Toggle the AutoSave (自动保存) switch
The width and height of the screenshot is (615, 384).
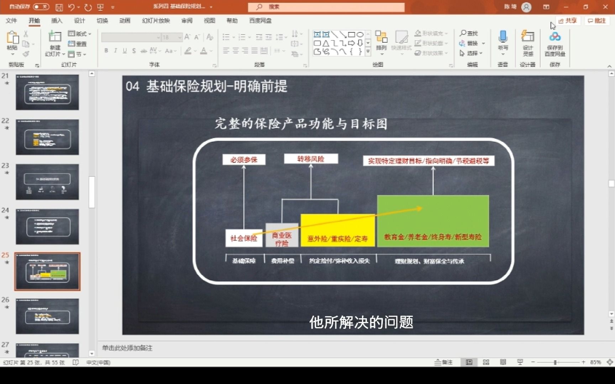[41, 7]
